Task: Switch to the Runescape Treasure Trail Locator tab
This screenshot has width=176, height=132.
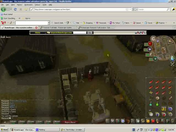Action: 95,28
